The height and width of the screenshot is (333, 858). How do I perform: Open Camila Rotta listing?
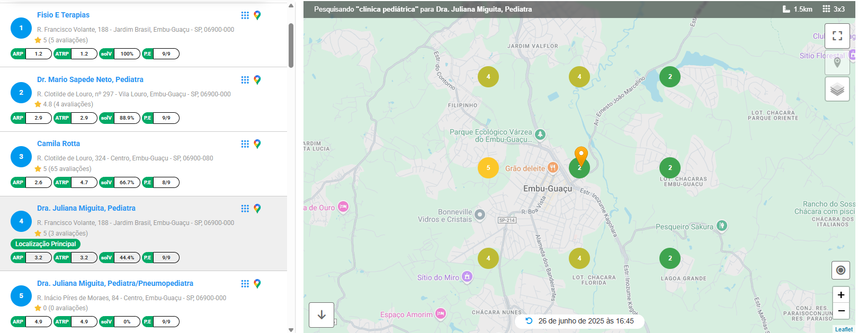pos(58,143)
